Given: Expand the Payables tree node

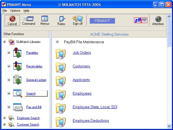Looking at the screenshot, I should (9, 53).
